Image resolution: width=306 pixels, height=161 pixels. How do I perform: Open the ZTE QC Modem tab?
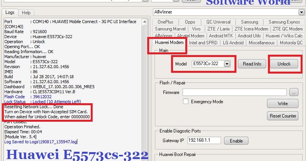coord(288,29)
